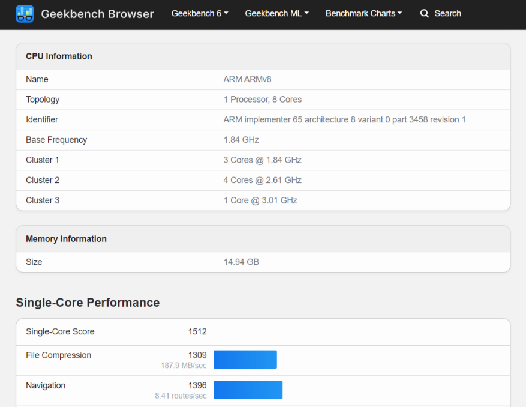
Task: Click the Memory Information section header
Action: [x=66, y=239]
